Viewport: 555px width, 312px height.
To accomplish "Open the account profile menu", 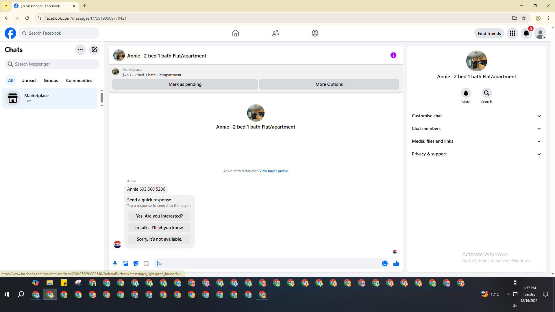I will tap(540, 33).
